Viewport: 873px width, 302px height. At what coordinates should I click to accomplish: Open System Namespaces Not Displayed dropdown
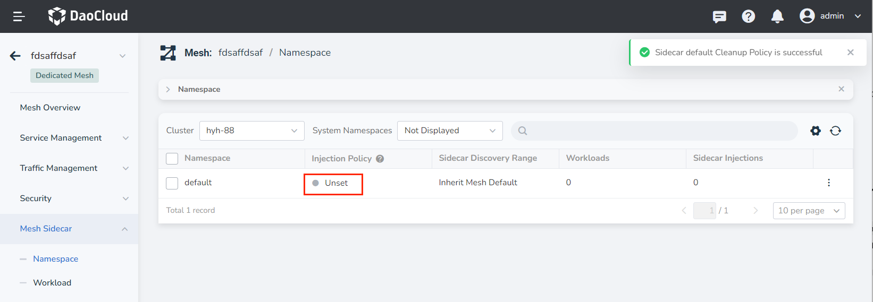coord(449,131)
